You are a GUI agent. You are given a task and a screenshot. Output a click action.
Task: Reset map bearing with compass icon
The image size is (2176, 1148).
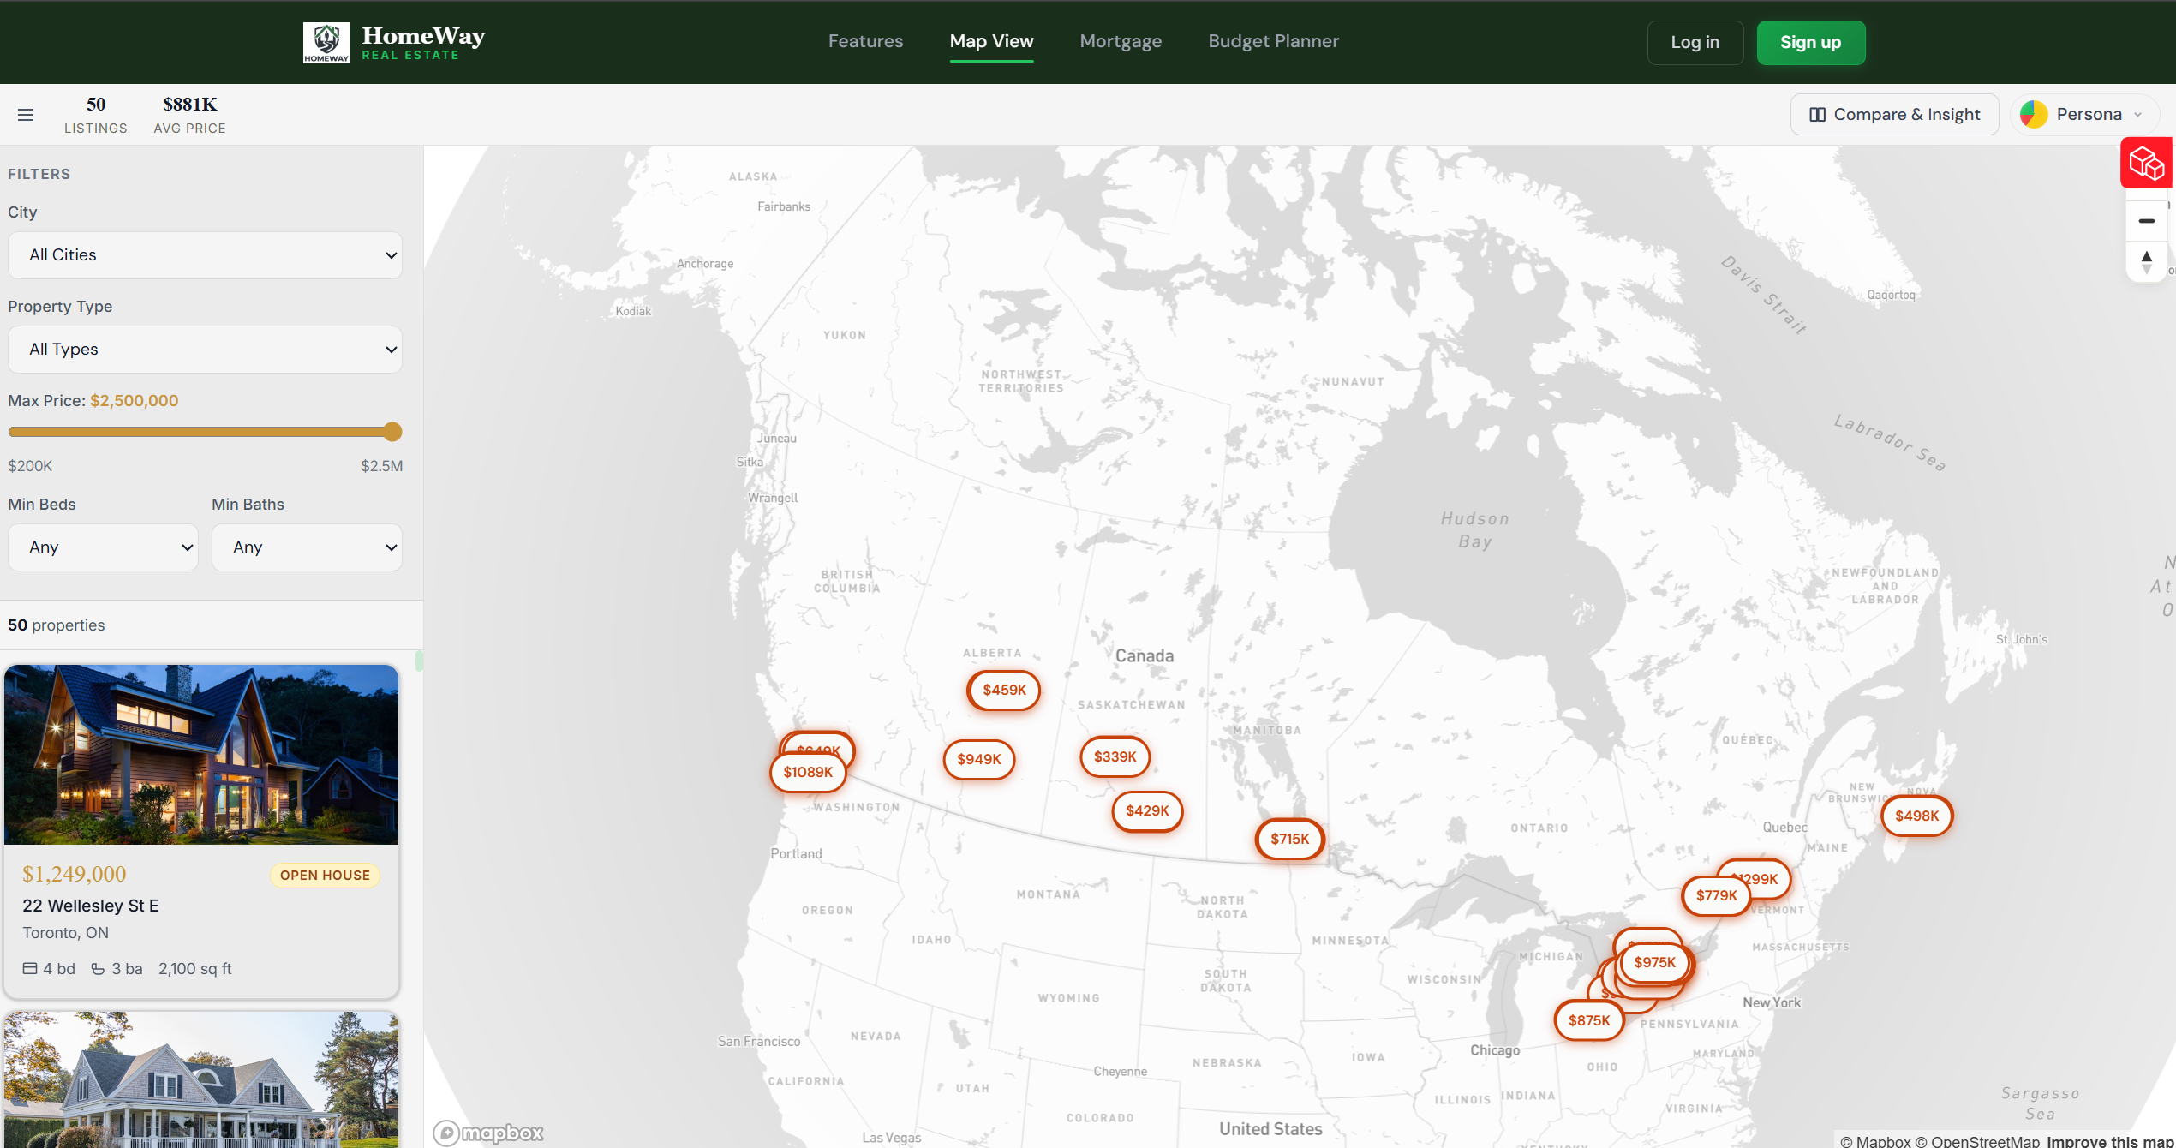[x=2146, y=262]
